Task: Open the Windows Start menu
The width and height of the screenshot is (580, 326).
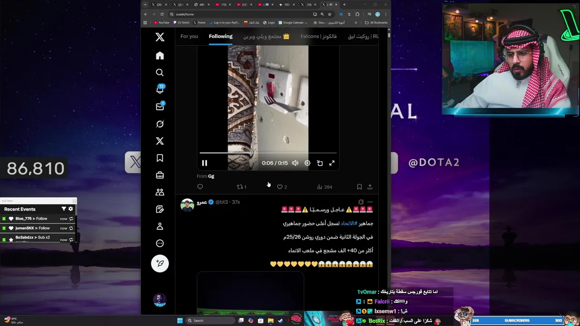Action: pos(180,321)
